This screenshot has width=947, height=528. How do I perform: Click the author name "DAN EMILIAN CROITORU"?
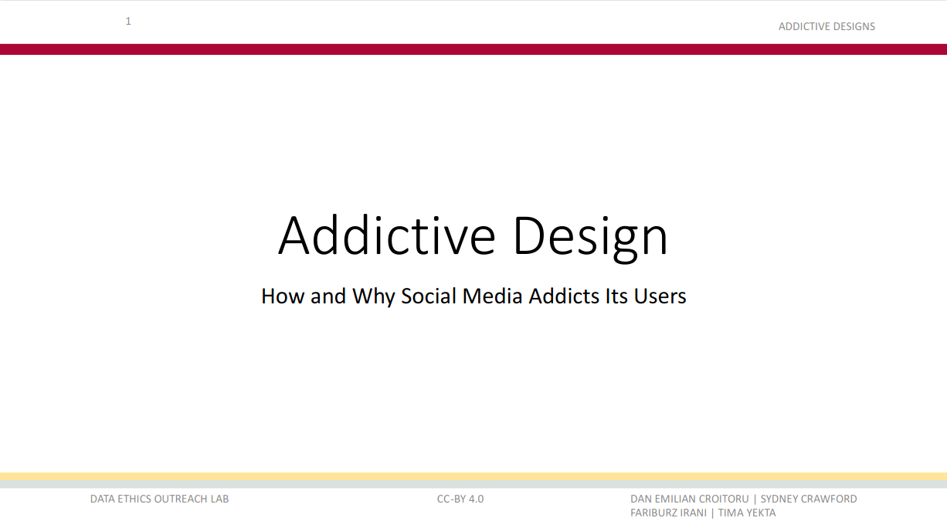(x=690, y=499)
